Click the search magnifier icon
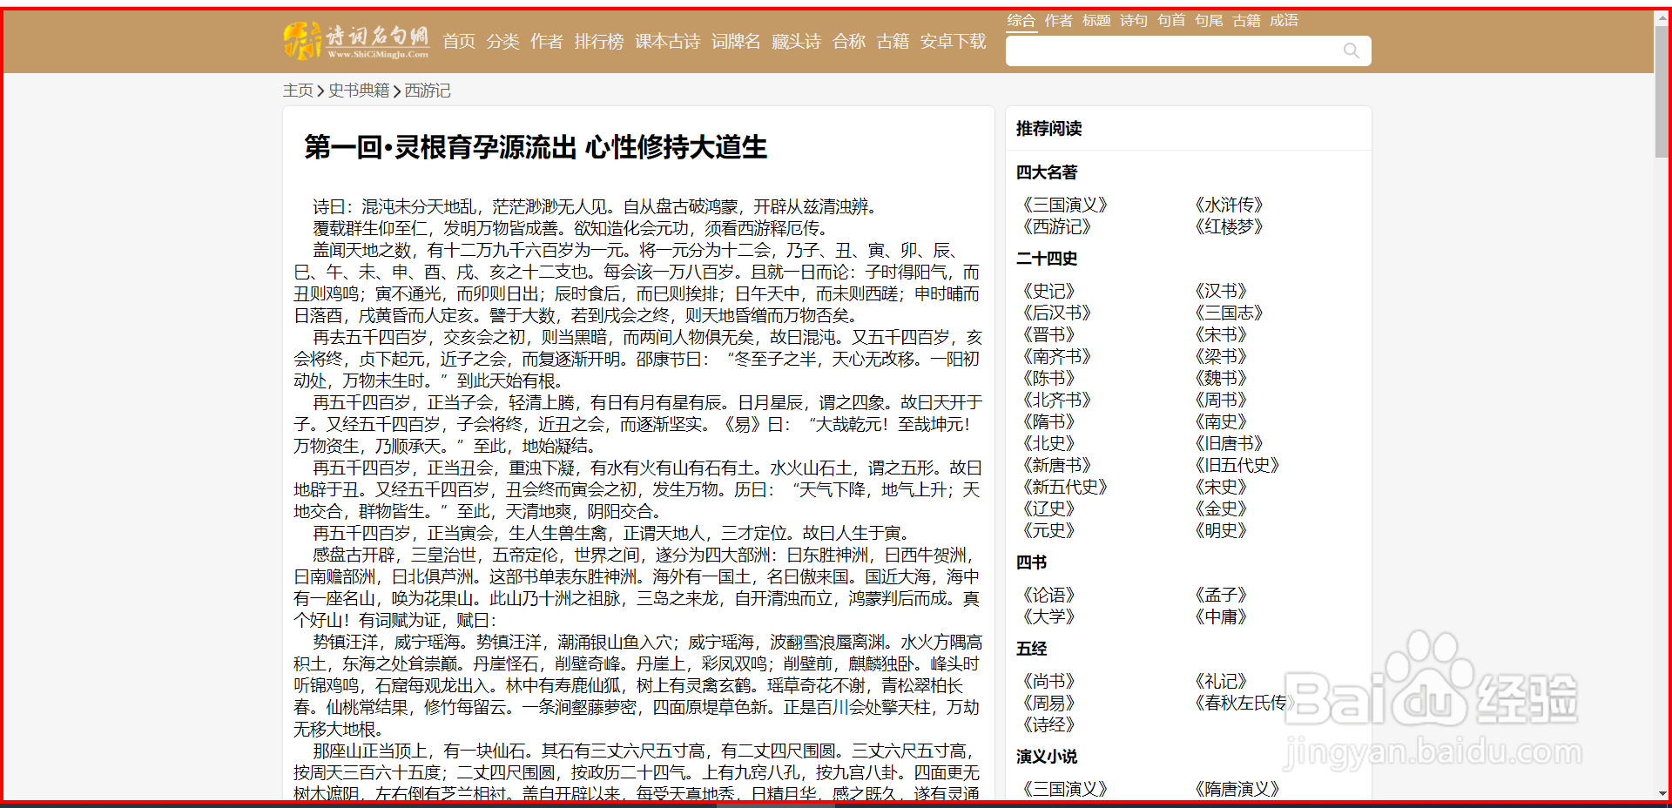This screenshot has width=1672, height=808. click(1351, 50)
